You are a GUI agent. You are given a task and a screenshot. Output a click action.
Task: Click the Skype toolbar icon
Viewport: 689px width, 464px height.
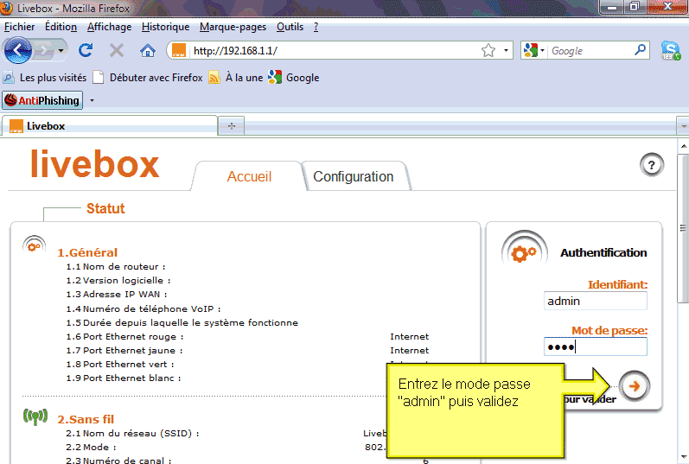[x=671, y=50]
